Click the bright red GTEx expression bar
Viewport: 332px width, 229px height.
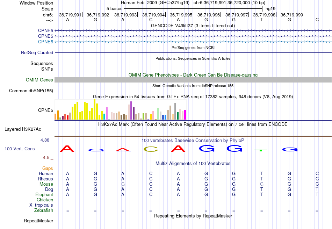pos(68,117)
